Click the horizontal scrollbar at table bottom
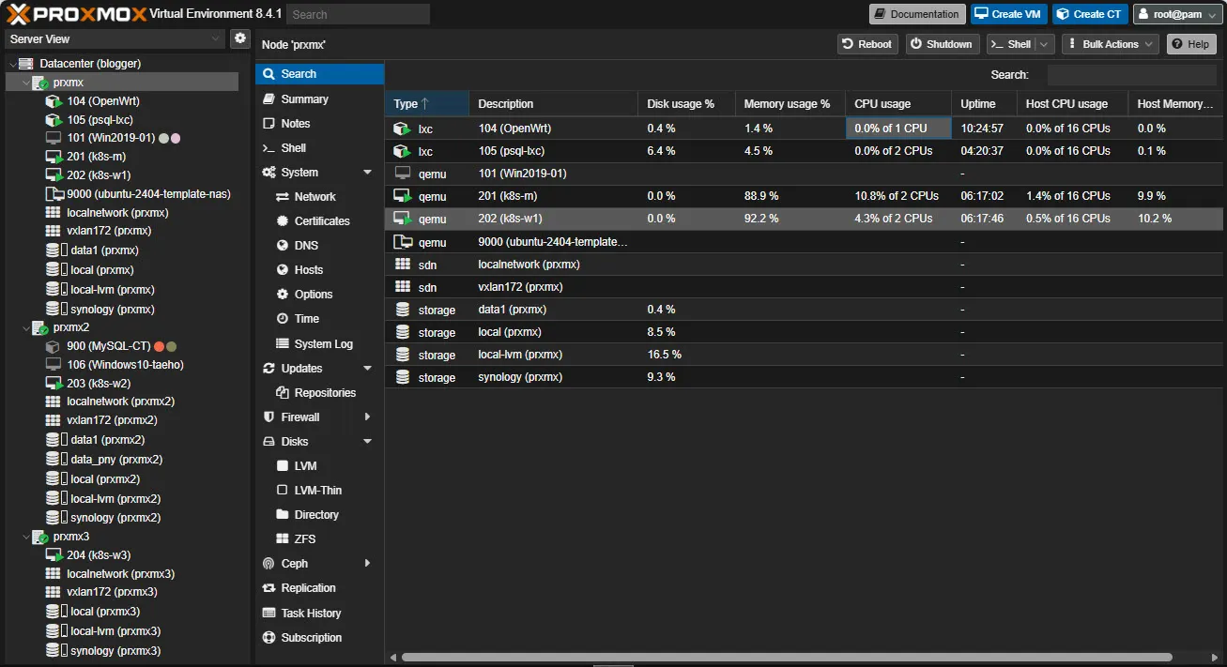 tap(787, 658)
